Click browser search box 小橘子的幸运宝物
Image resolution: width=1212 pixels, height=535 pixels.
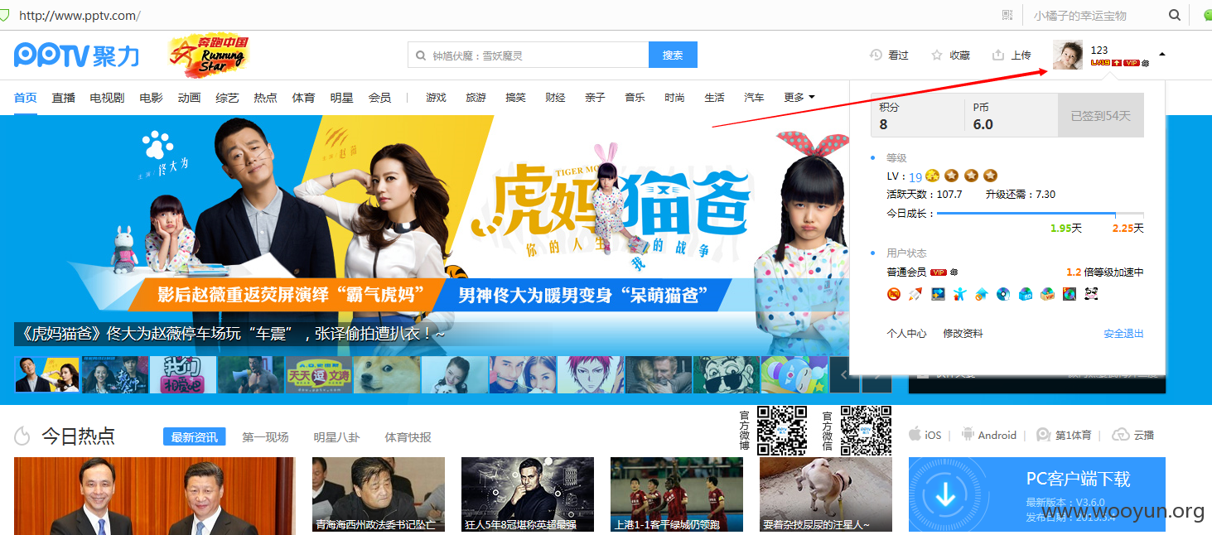click(1080, 16)
